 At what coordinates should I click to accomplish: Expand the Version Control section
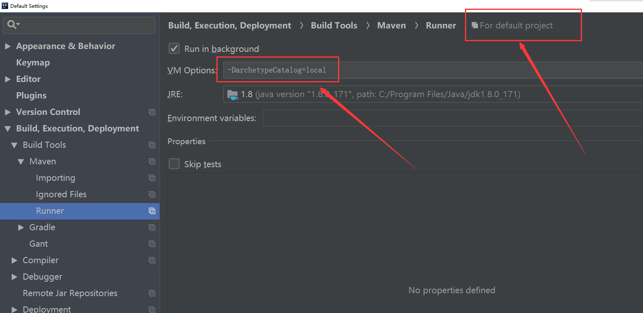[8, 112]
